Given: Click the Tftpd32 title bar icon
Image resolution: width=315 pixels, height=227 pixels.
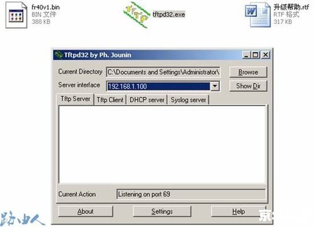Looking at the screenshot, I should click(59, 55).
